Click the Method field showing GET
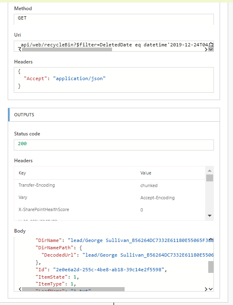This screenshot has width=233, height=305. click(x=114, y=19)
